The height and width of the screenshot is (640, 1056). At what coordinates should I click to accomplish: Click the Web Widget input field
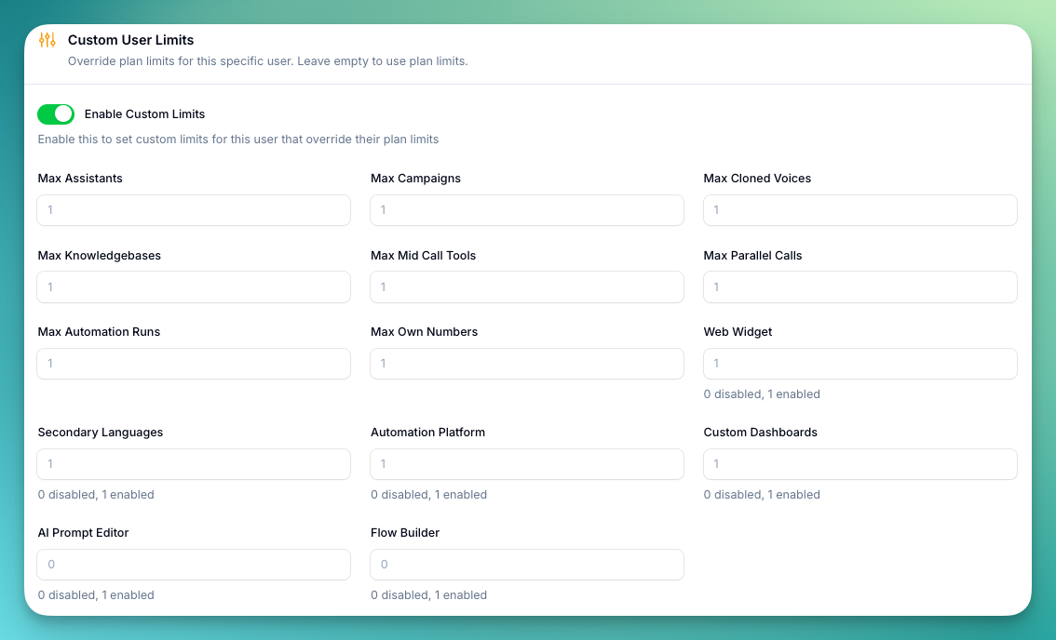tap(860, 364)
